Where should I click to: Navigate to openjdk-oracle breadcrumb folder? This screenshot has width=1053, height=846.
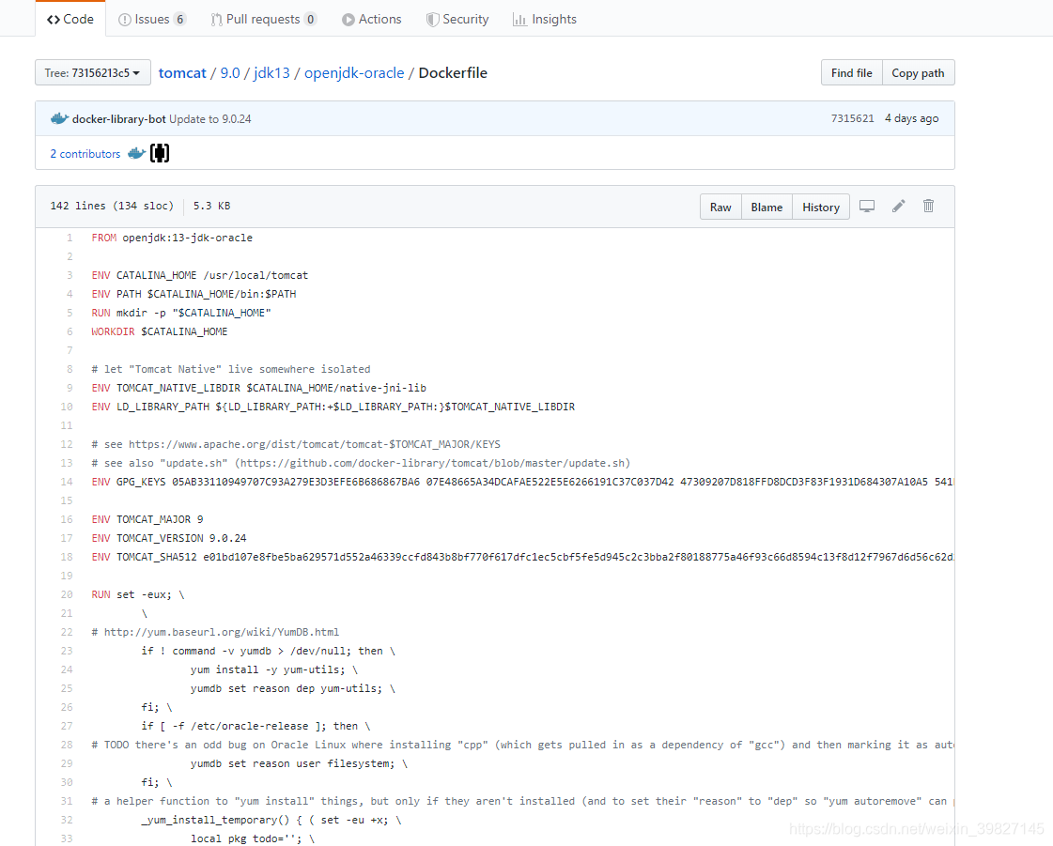coord(354,72)
